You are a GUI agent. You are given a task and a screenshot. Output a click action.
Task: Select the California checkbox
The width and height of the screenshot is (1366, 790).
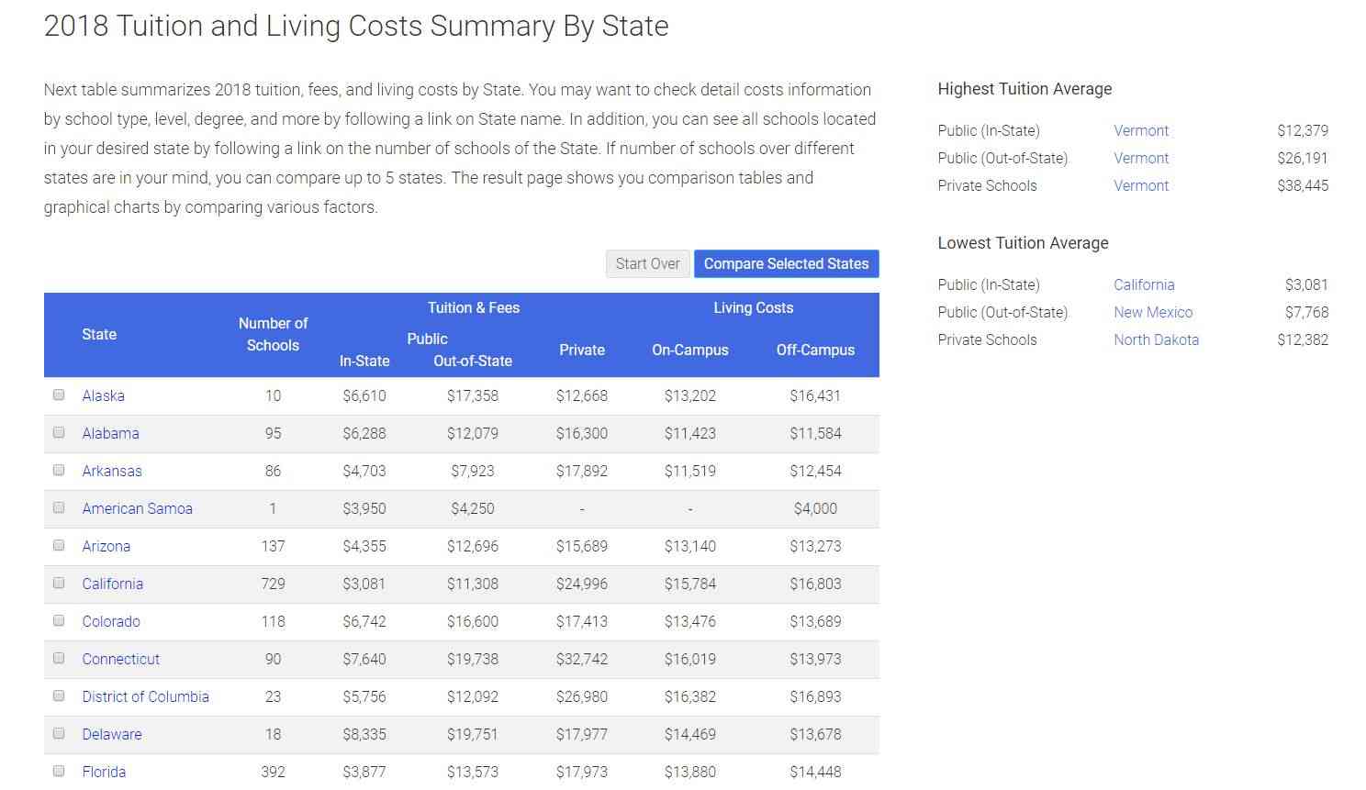[x=59, y=584]
